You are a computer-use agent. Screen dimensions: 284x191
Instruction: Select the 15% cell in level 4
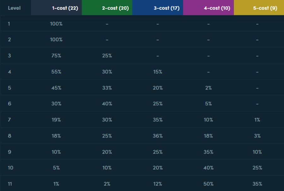(157, 72)
